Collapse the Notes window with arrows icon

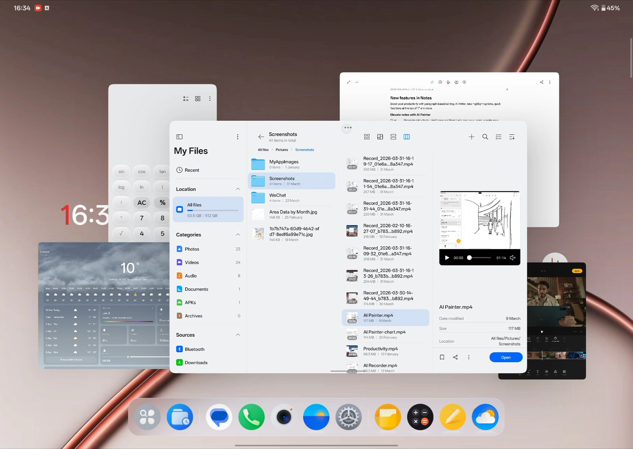[348, 82]
